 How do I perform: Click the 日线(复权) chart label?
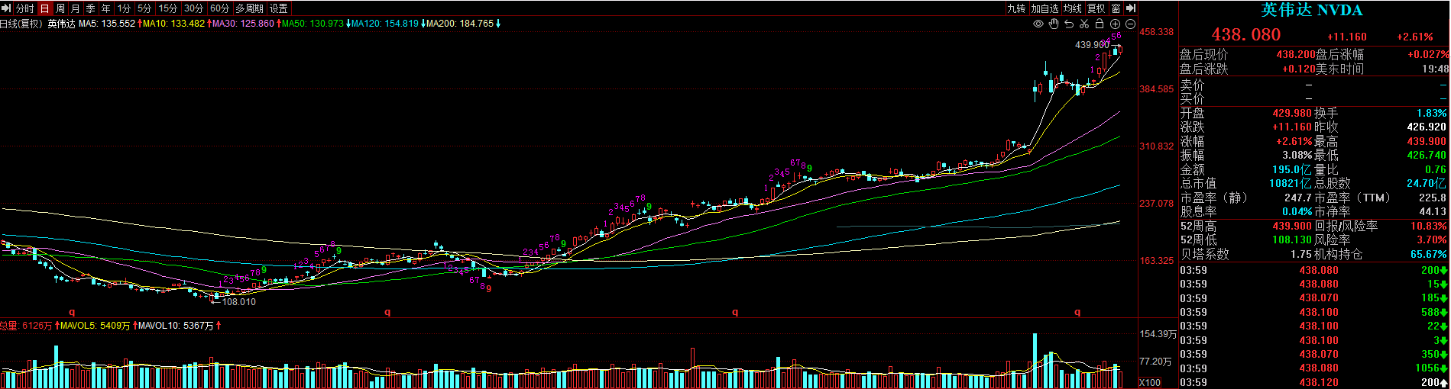click(x=20, y=24)
